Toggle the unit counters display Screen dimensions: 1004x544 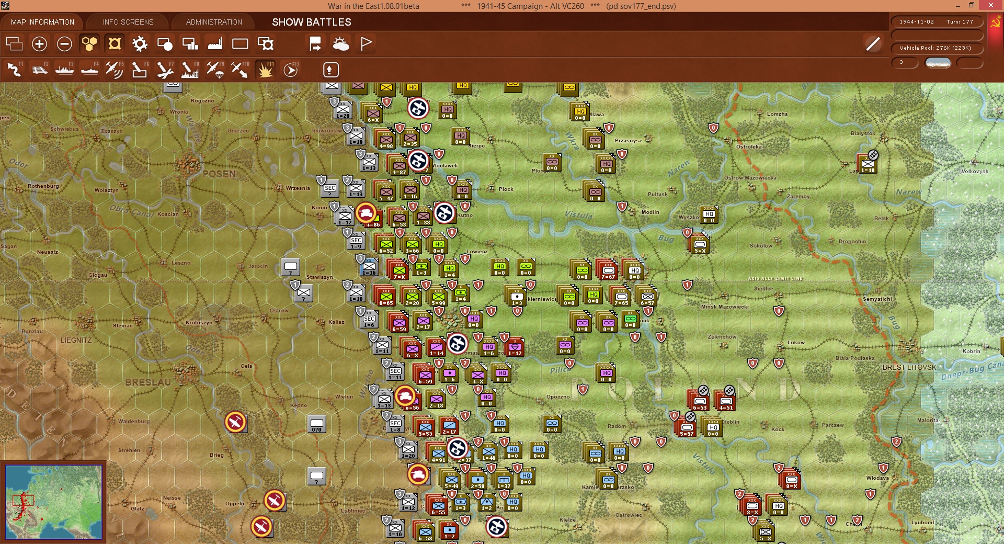[115, 44]
